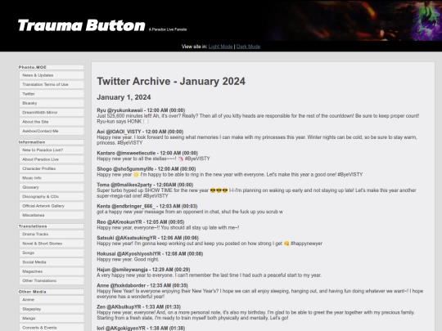Open About the Site page
This screenshot has width=442, height=331.
pyautogui.click(x=52, y=122)
